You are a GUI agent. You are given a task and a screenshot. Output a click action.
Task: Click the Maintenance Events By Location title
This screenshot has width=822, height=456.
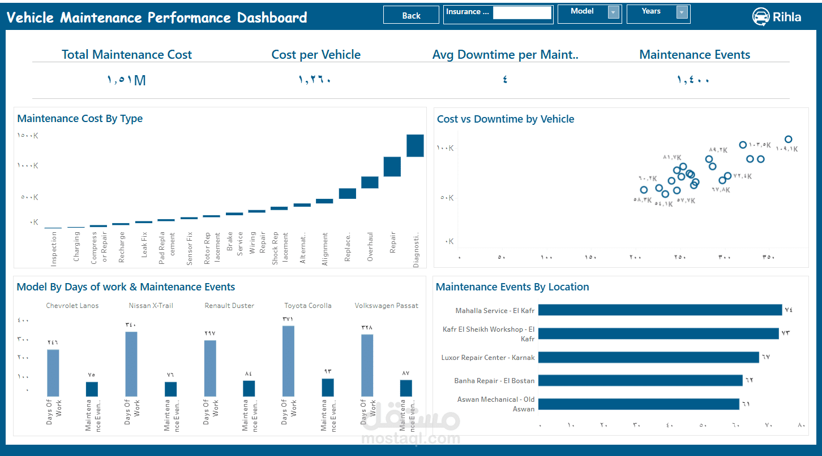[512, 287]
